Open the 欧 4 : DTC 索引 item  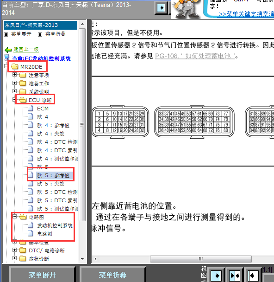coord(57,150)
